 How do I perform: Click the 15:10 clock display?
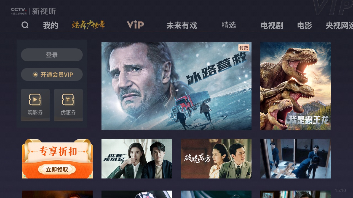(340, 190)
